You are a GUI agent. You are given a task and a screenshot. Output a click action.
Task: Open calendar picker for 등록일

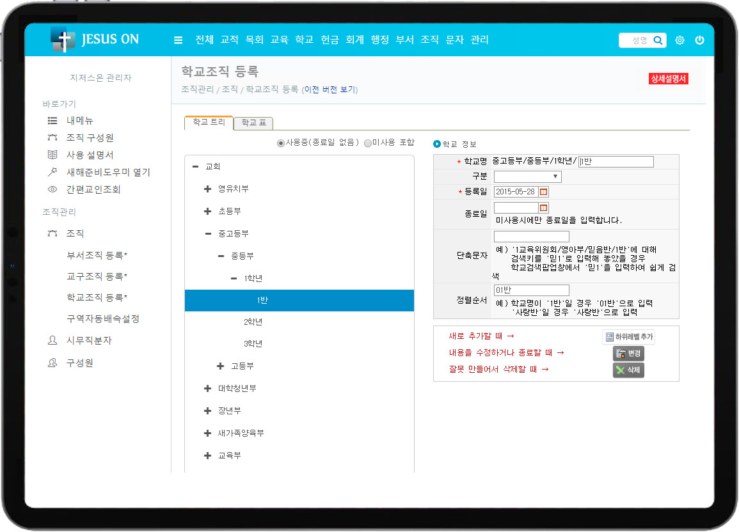[544, 192]
